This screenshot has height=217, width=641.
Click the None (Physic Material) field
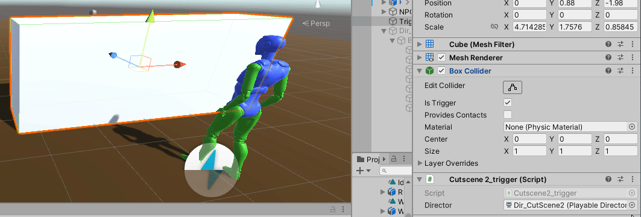(x=570, y=127)
